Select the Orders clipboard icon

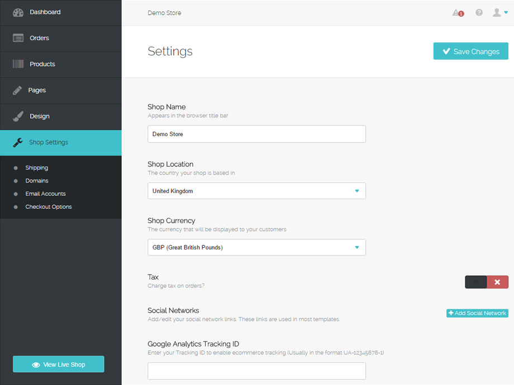click(17, 38)
